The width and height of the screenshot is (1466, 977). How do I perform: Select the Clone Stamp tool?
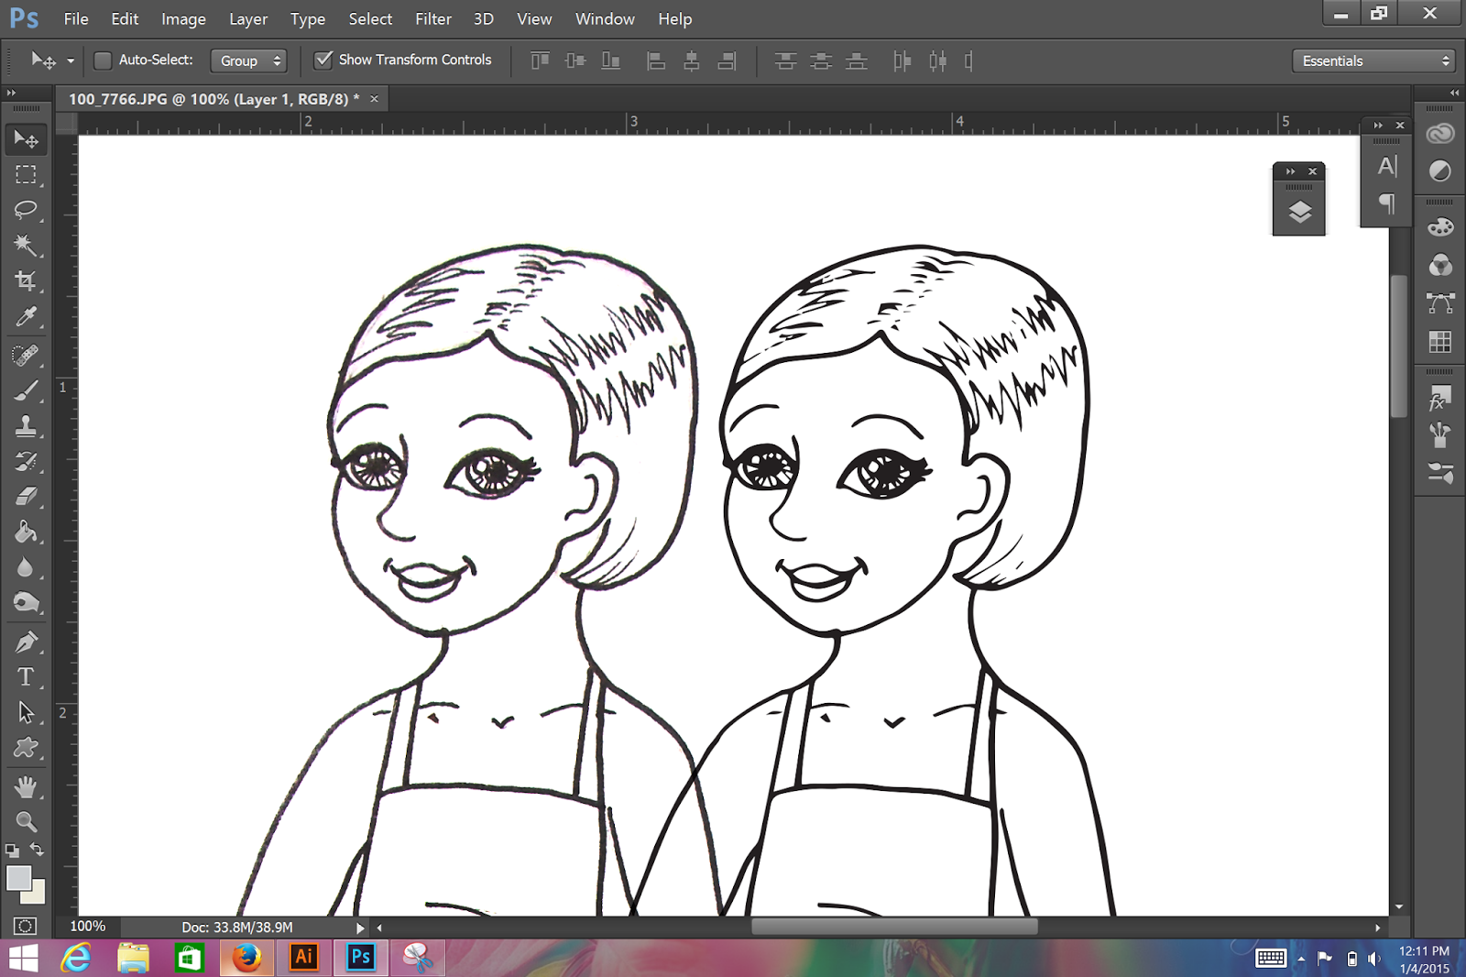point(25,426)
